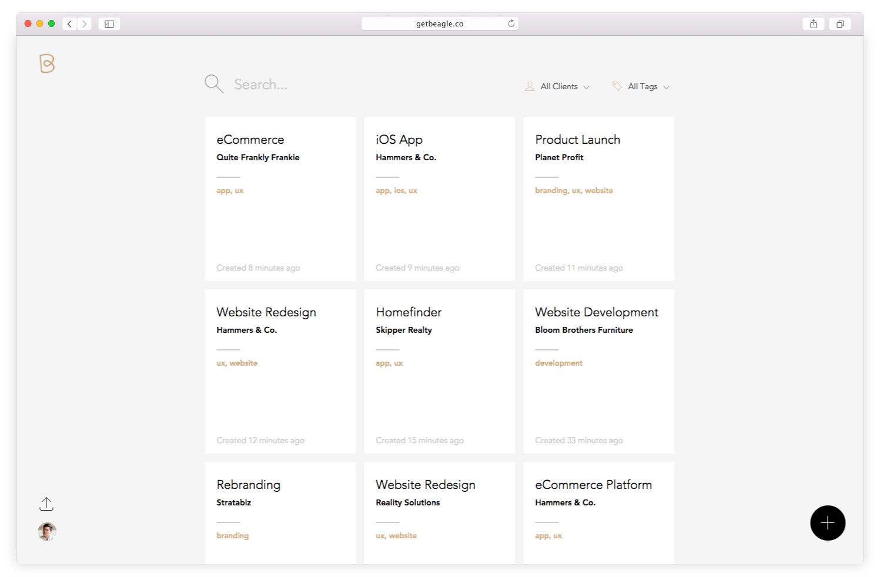Click client name Bloom Brothers Furniture

[584, 330]
